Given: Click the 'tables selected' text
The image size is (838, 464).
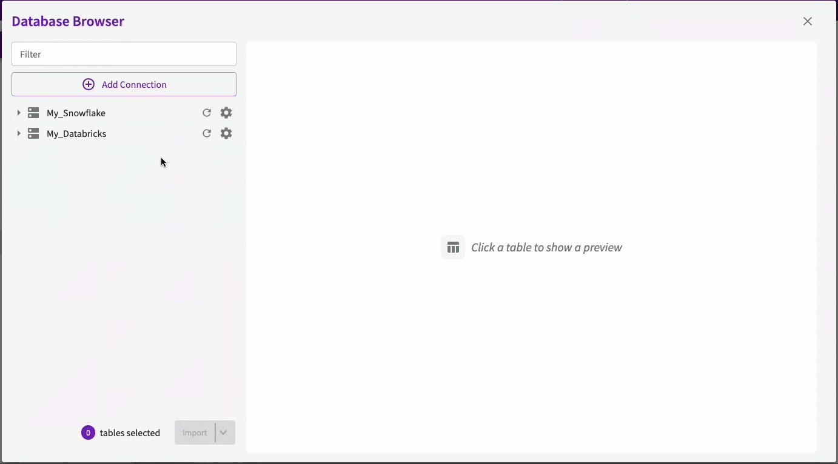Looking at the screenshot, I should (130, 433).
